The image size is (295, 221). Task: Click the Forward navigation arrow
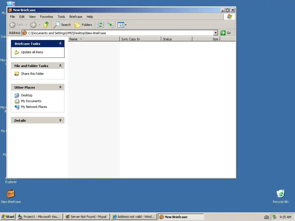pyautogui.click(x=33, y=25)
